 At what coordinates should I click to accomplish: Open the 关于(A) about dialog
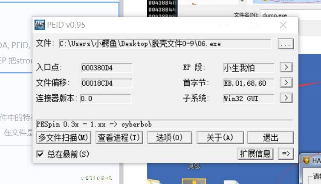220,138
